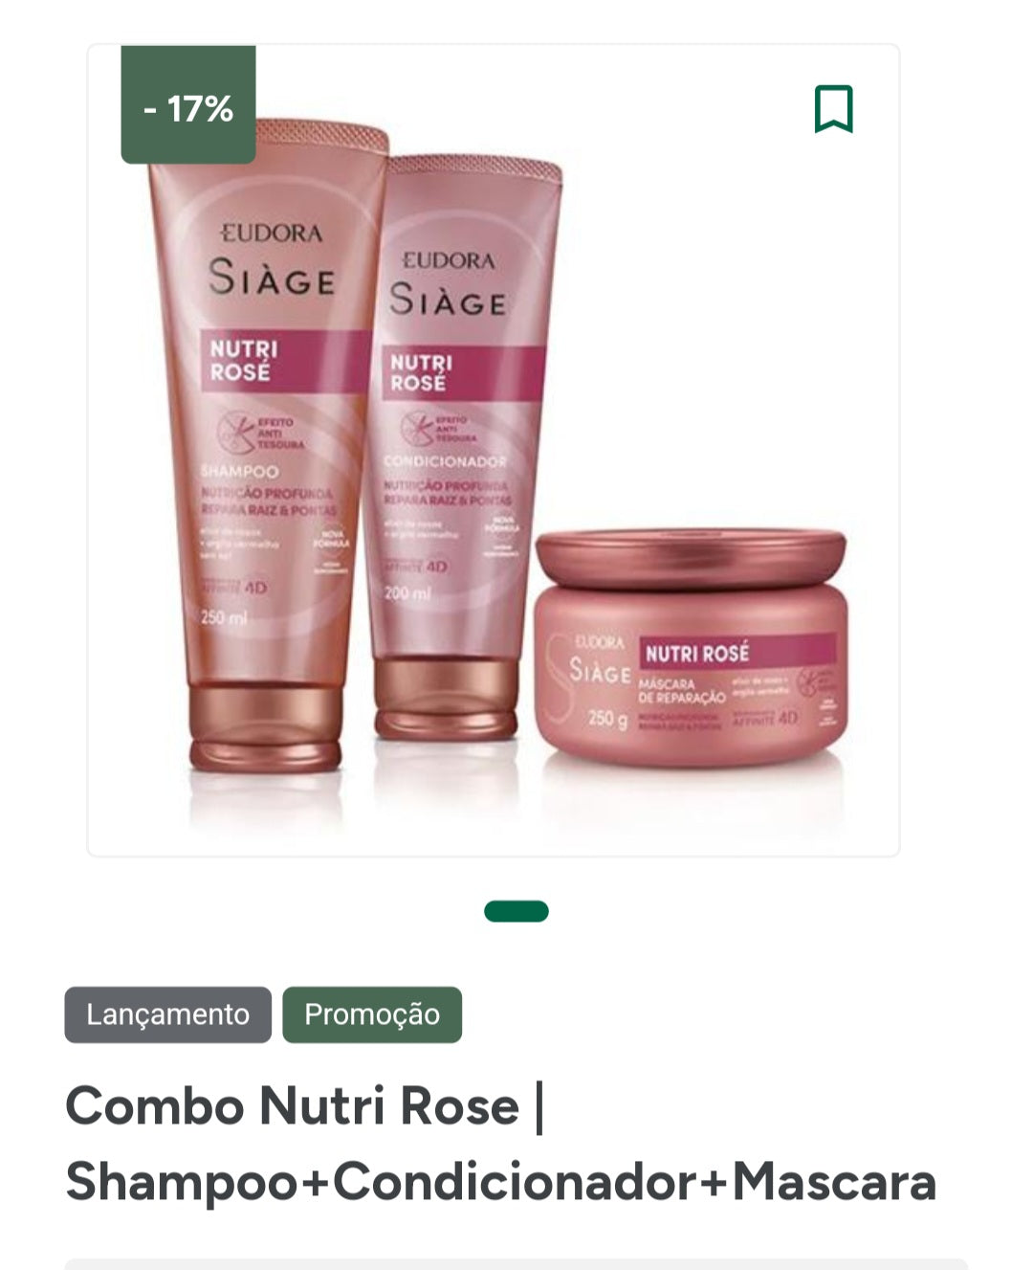The height and width of the screenshot is (1270, 1033).
Task: Open the Lançamento tag
Action: (x=168, y=1014)
